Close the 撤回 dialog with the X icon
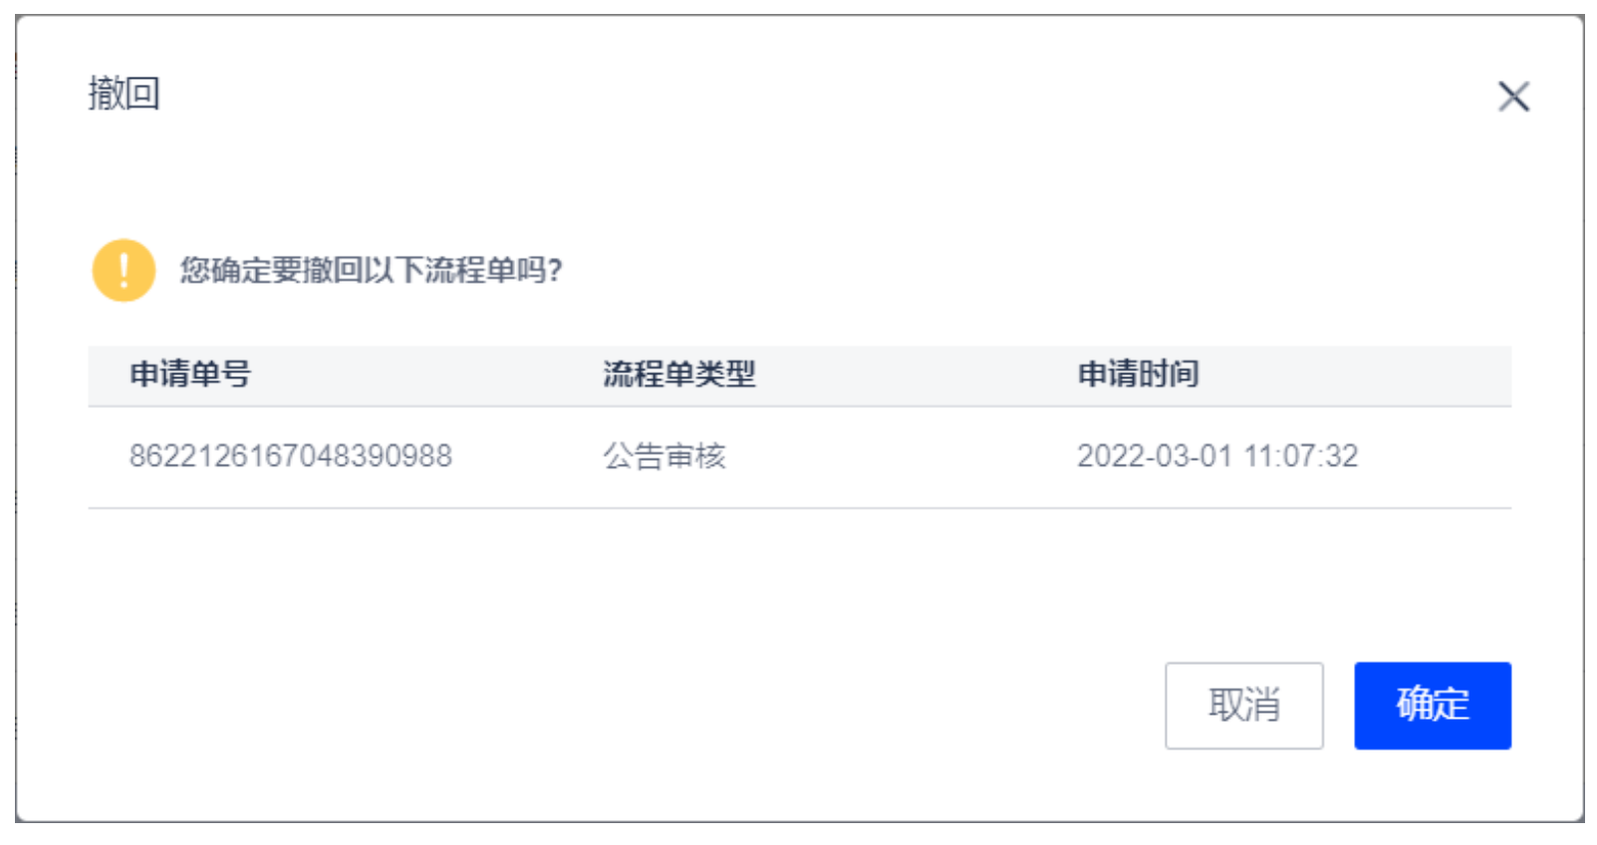 click(x=1513, y=97)
